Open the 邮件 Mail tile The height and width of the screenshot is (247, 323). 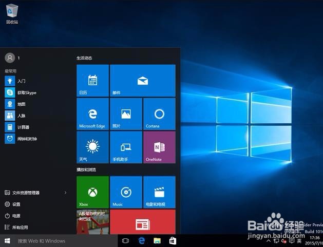pyautogui.click(x=143, y=80)
